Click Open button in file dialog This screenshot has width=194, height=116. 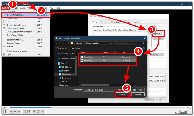(122, 94)
